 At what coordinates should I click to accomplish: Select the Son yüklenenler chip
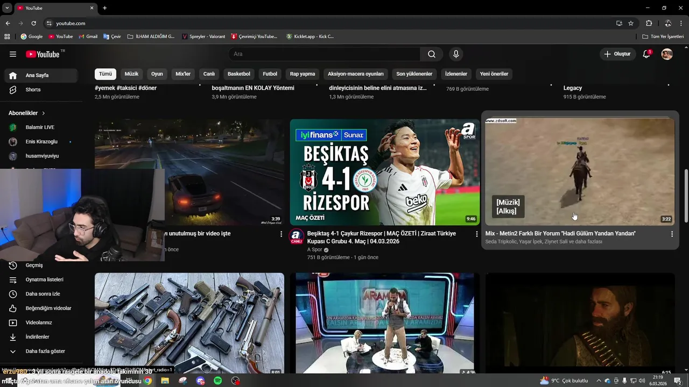(414, 74)
